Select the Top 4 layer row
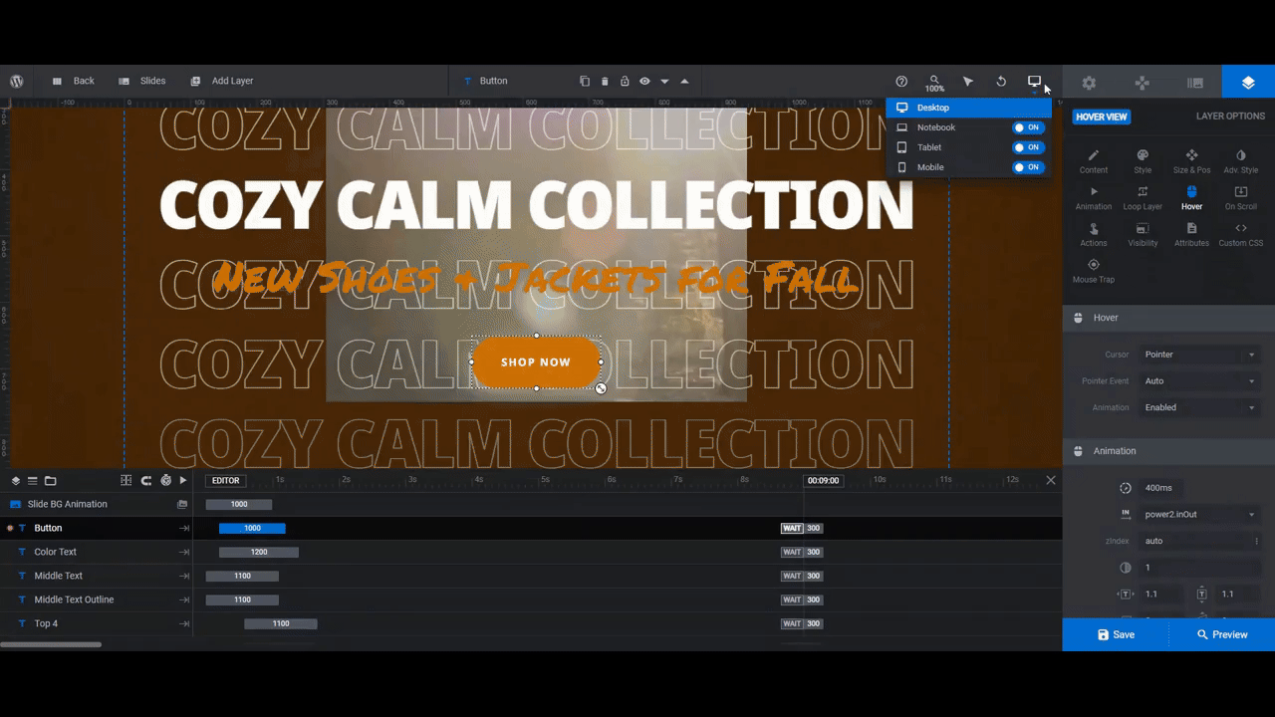 [x=97, y=623]
